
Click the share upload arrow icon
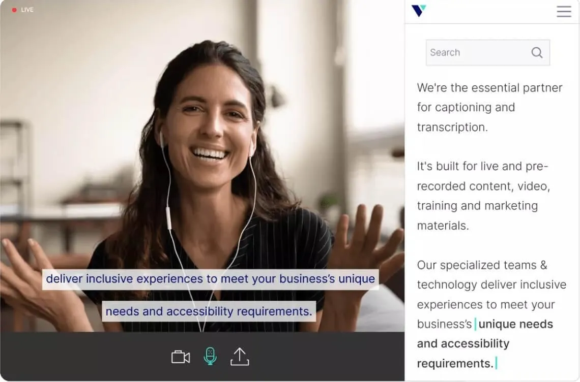[240, 357]
